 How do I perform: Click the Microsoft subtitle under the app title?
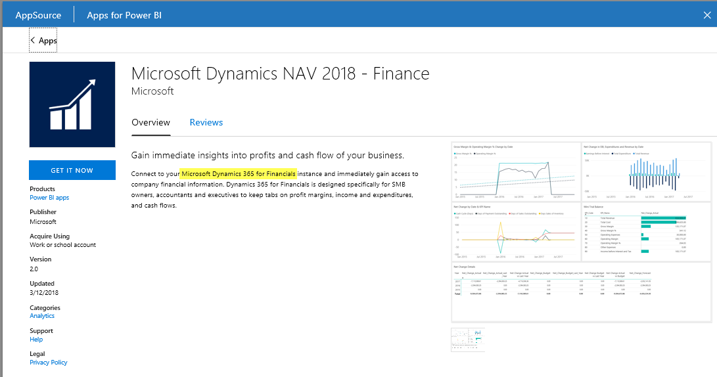tap(152, 91)
